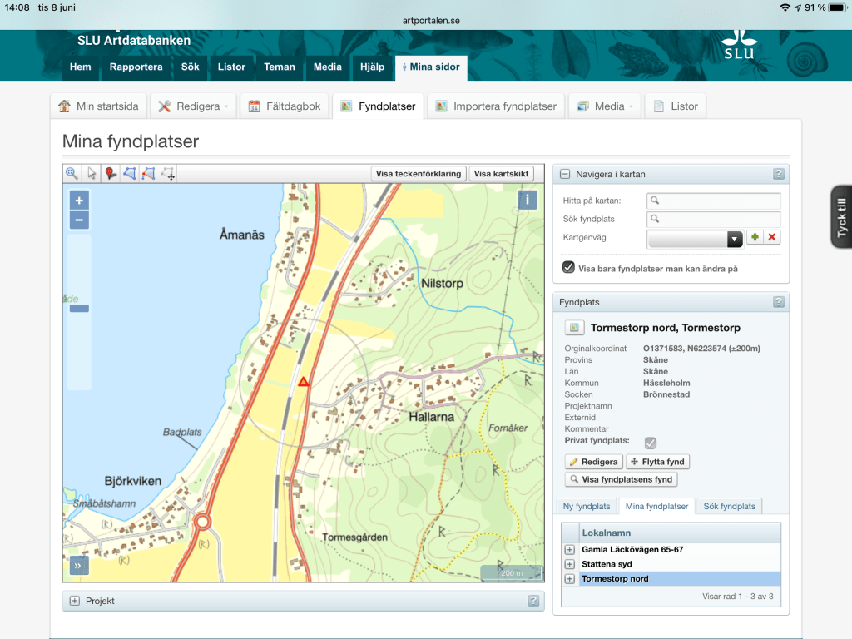Uncheck 'Visa bara fyndplatser man kan ändra på'
Screen dimensions: 852x639
(568, 268)
